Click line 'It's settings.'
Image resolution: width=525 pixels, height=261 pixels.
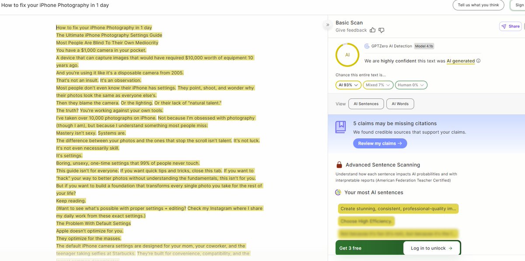coord(69,156)
